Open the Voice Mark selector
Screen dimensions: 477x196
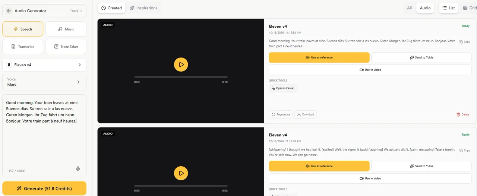tap(44, 82)
